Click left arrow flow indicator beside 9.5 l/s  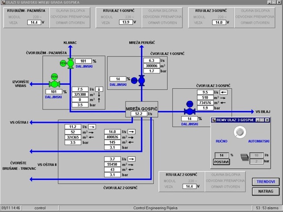223,92
